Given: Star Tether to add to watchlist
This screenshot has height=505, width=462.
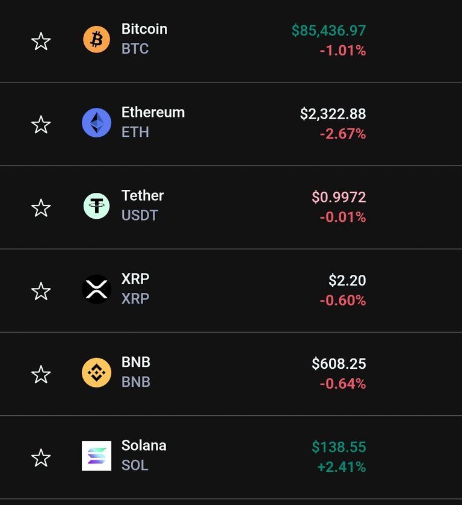Looking at the screenshot, I should click(41, 208).
